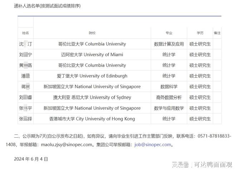Click the name cell 张 ending in 宇

[25, 108]
